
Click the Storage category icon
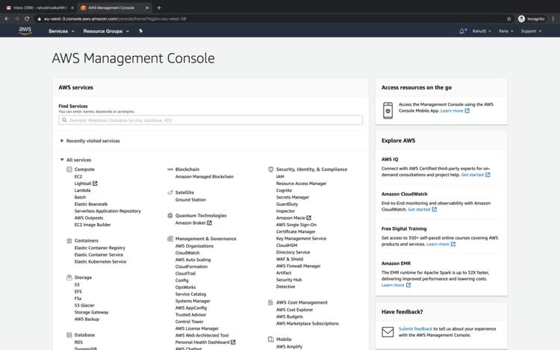pos(69,277)
